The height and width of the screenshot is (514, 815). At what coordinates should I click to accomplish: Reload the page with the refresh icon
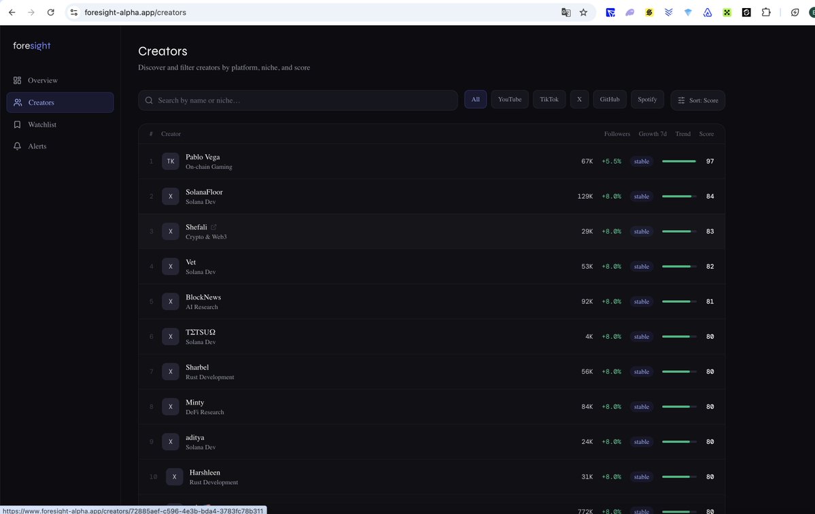50,12
